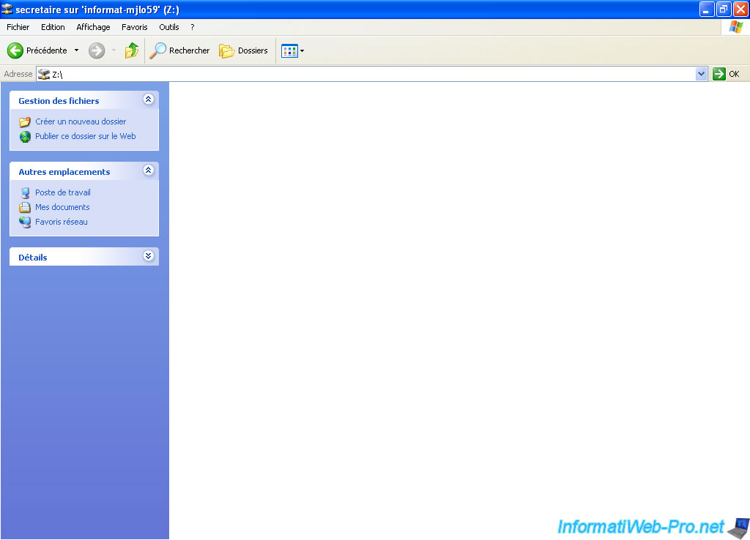Toggle the Dossiers folder pane

[244, 50]
